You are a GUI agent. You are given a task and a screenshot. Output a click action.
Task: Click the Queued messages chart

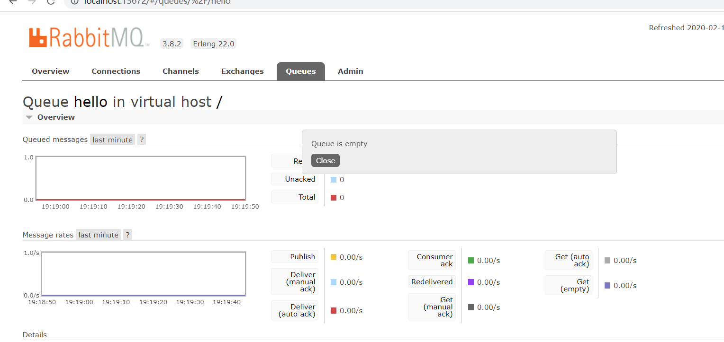pos(141,178)
